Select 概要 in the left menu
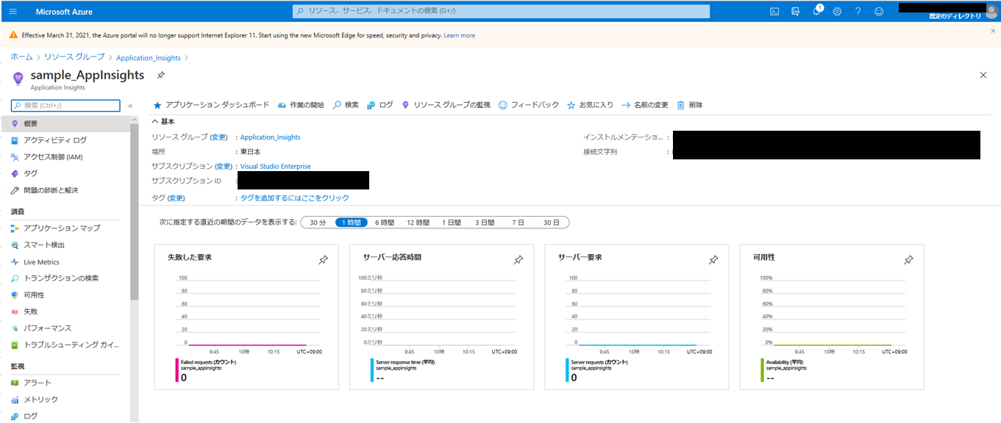This screenshot has width=1001, height=423. (65, 123)
